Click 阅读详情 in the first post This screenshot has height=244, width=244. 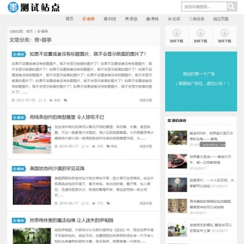(146, 100)
